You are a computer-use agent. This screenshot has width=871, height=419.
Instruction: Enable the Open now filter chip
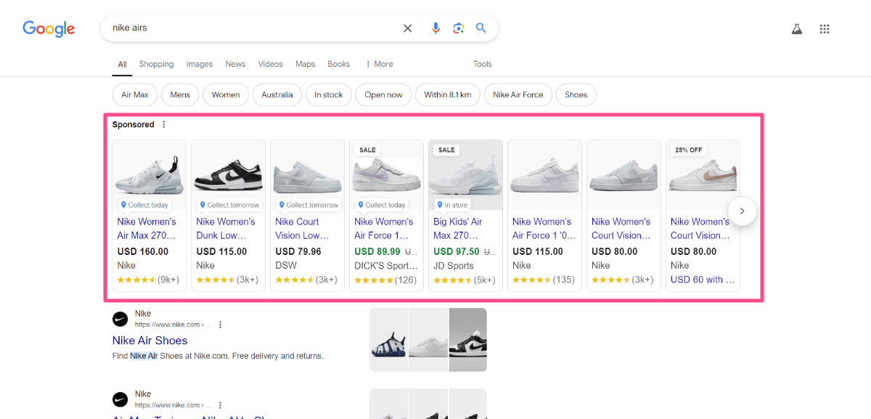tap(384, 94)
